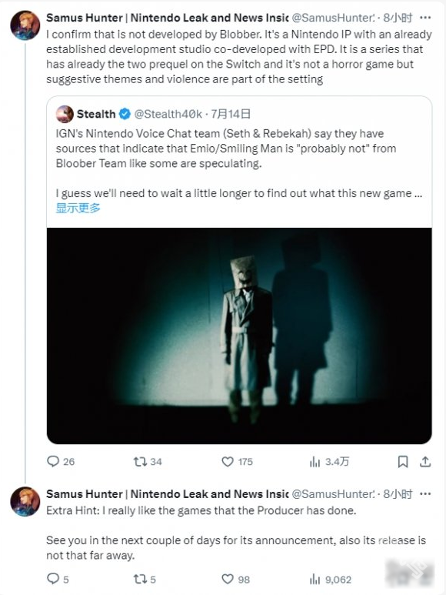Viewport: 446px width, 595px height.
Task: Open Samus Hunter name on first tweet
Action: pos(167,18)
